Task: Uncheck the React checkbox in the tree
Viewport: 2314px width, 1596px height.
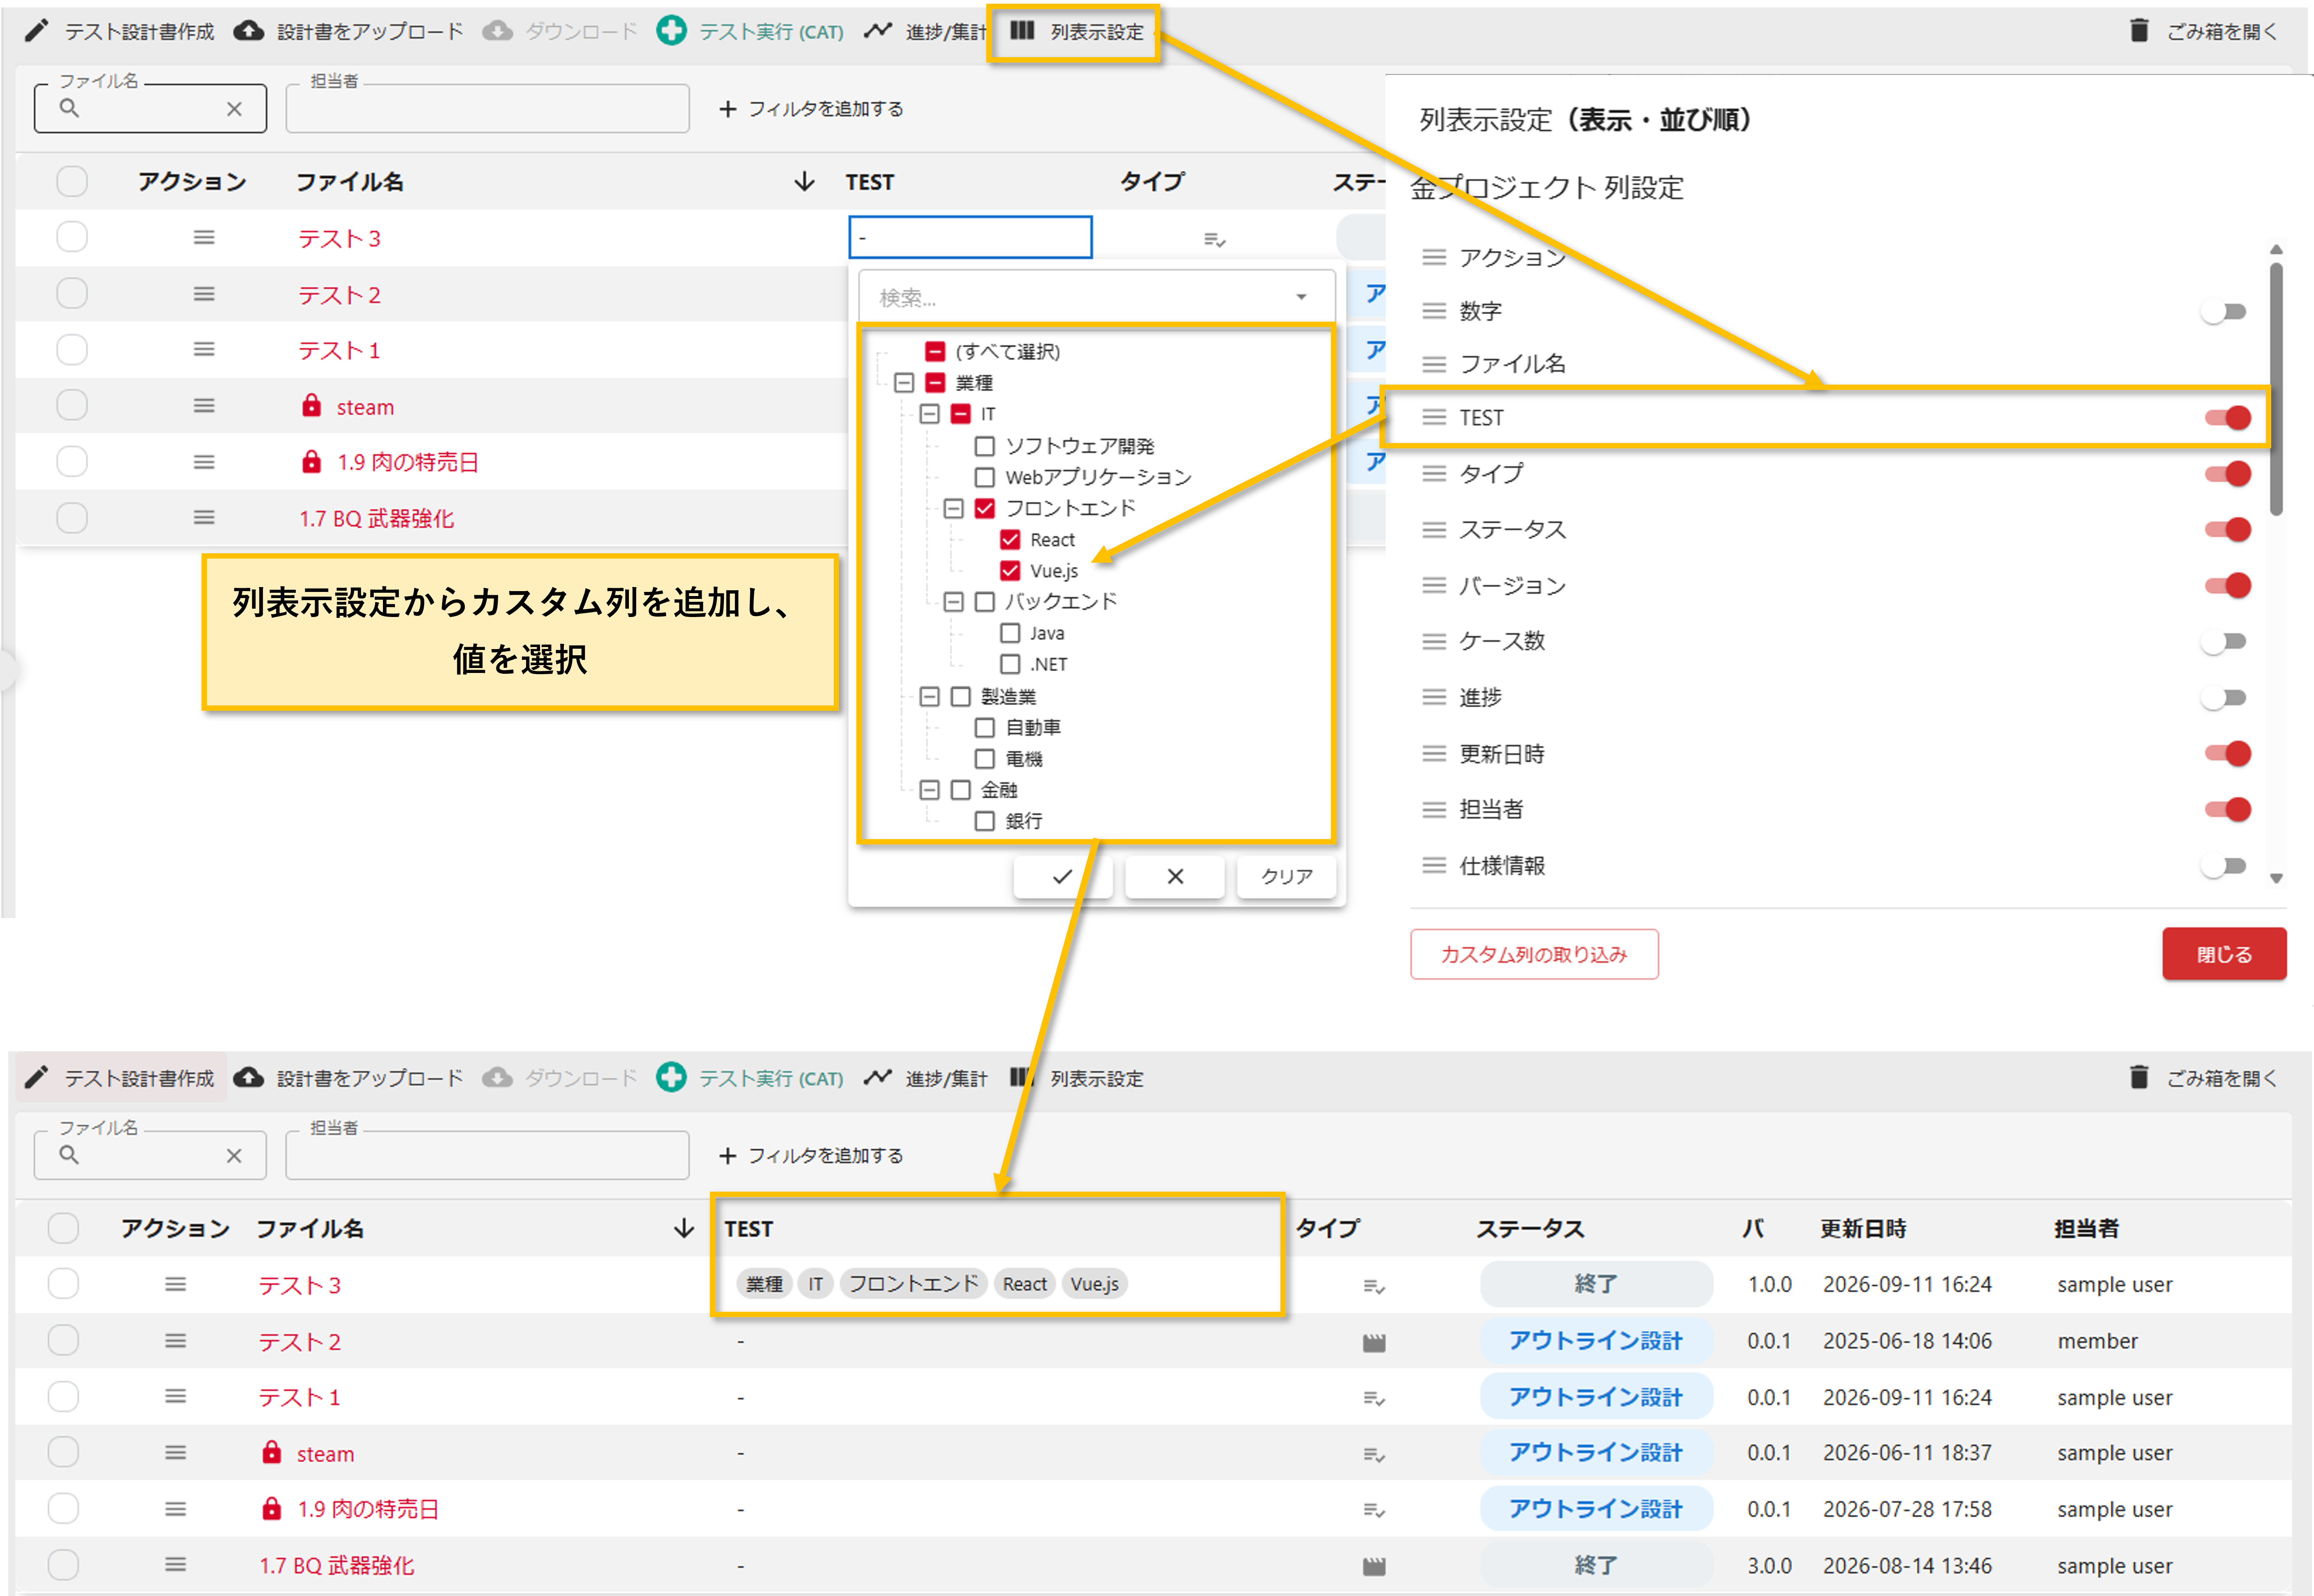Action: pyautogui.click(x=1010, y=540)
